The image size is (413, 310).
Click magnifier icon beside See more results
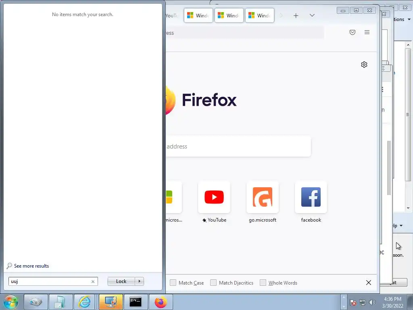[9, 266]
